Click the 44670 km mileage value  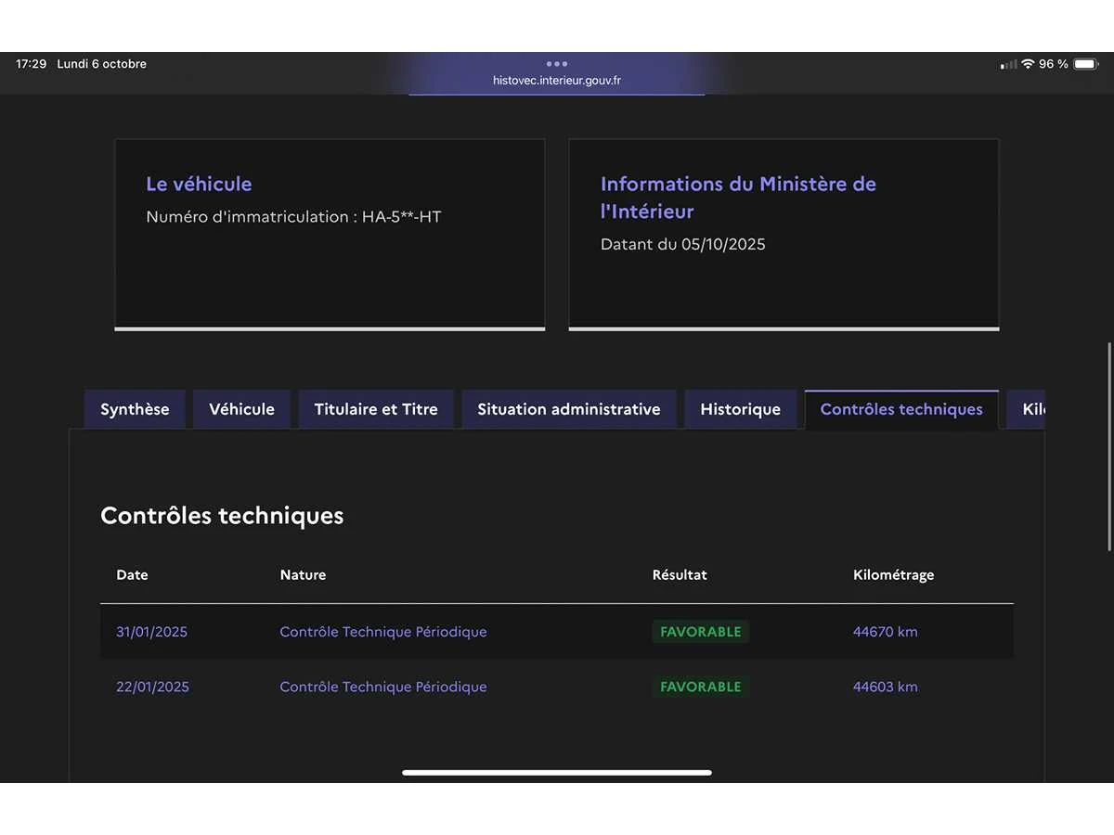point(885,632)
